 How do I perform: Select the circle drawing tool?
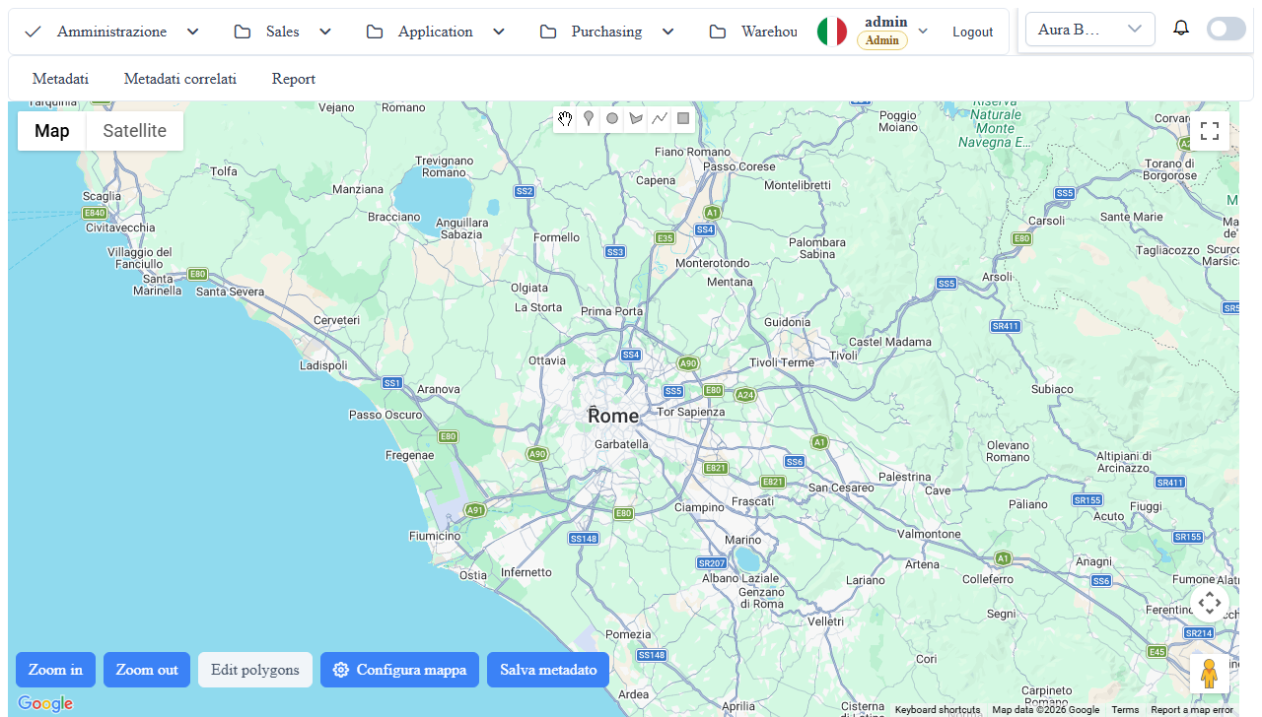pos(612,119)
